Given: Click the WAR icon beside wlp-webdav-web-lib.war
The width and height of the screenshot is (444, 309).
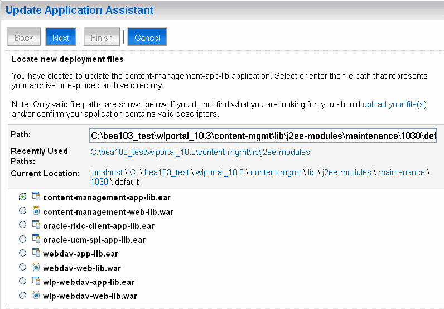Looking at the screenshot, I should [x=36, y=295].
